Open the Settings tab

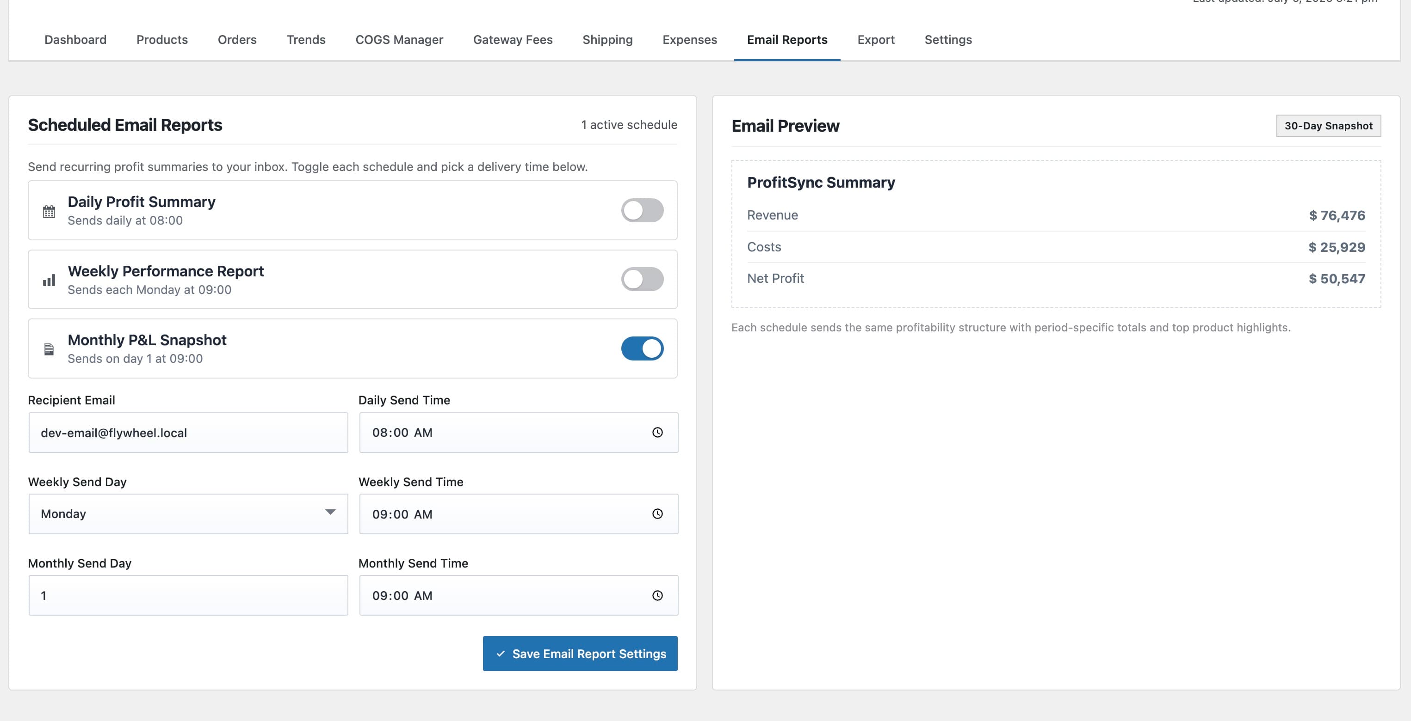pos(948,39)
